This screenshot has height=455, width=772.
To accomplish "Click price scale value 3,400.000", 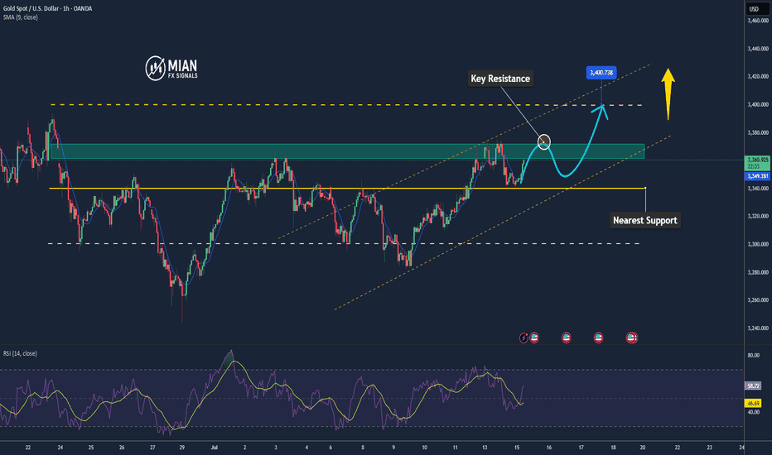I will (x=758, y=105).
